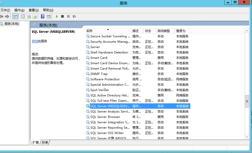Open the 查看(V) menu
The height and width of the screenshot is (153, 252).
34,10
